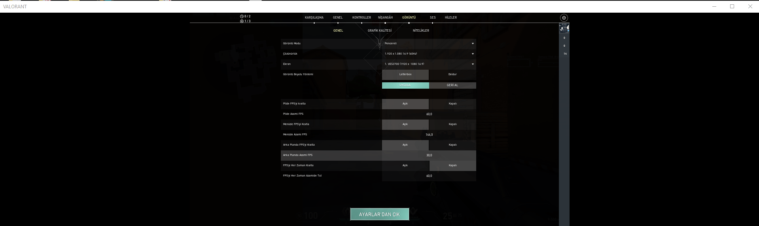Set Arka Planda FPS'yi Kısıtla to Açık

click(405, 145)
